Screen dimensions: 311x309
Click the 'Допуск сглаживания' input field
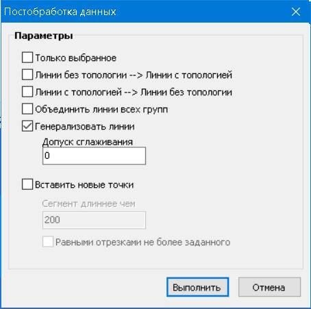94,156
